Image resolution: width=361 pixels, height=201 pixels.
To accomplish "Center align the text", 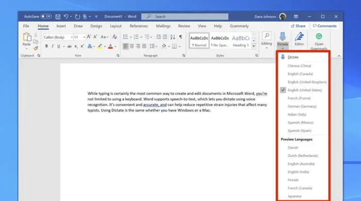I will point(132,46).
